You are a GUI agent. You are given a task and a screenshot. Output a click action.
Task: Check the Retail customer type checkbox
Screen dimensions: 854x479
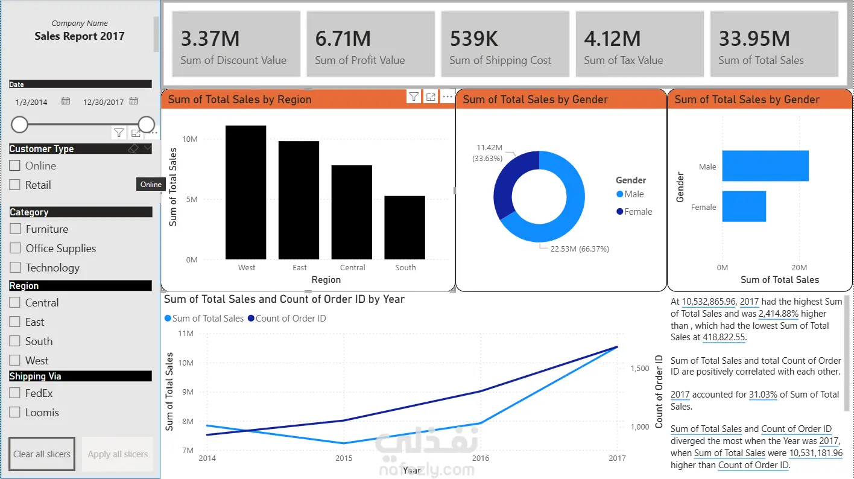(15, 185)
